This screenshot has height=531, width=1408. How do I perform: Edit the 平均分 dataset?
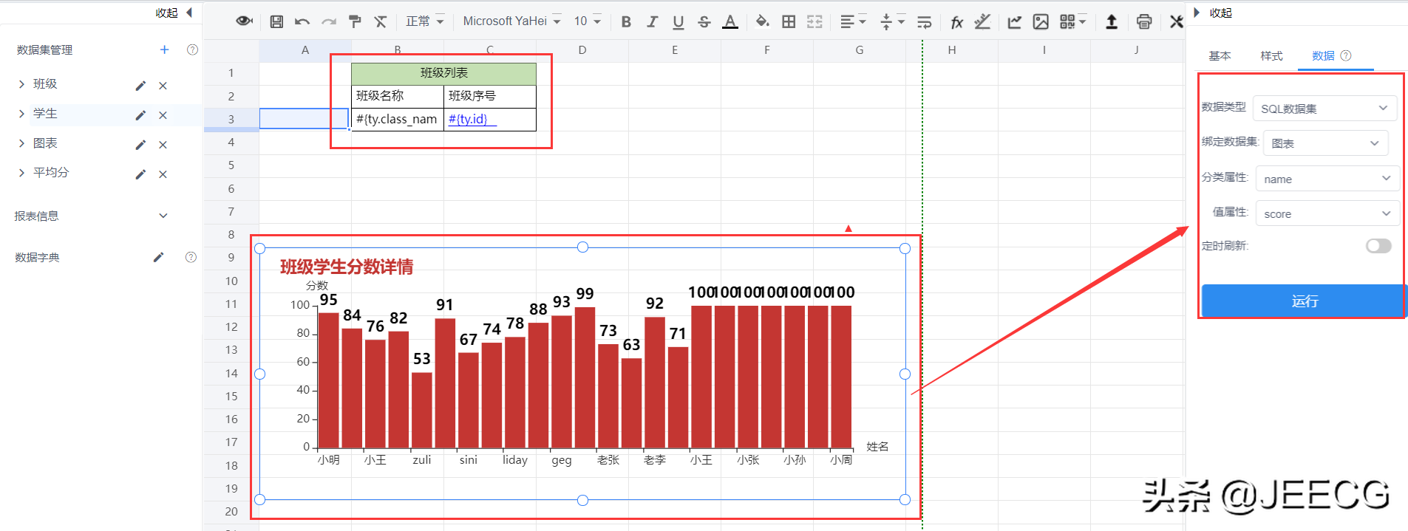click(x=140, y=174)
